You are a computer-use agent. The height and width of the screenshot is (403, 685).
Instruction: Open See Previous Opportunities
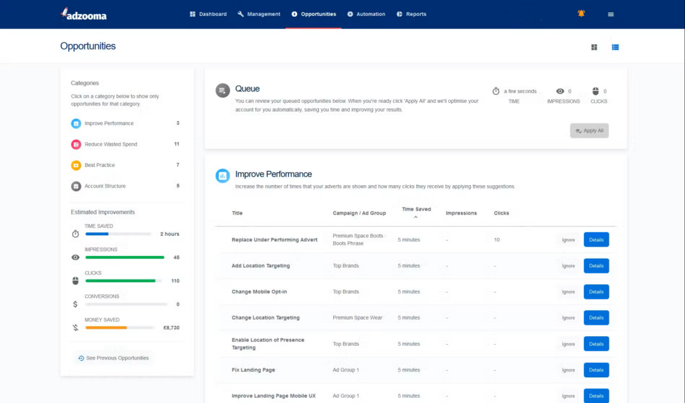click(x=112, y=358)
